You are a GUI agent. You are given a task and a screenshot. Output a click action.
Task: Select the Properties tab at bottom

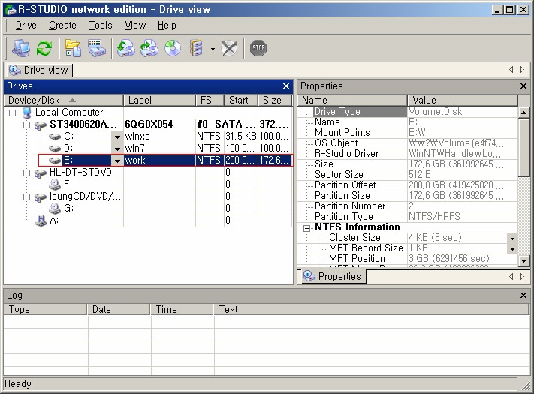[333, 276]
